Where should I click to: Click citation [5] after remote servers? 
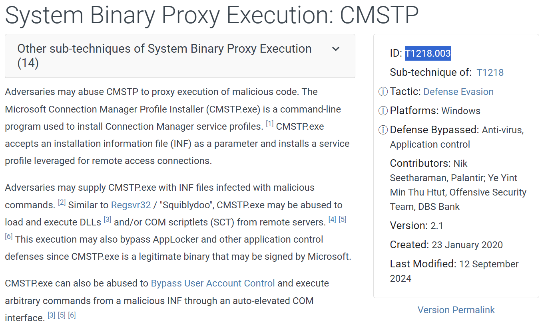(343, 219)
